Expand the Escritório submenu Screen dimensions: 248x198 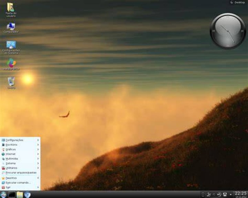coord(20,145)
